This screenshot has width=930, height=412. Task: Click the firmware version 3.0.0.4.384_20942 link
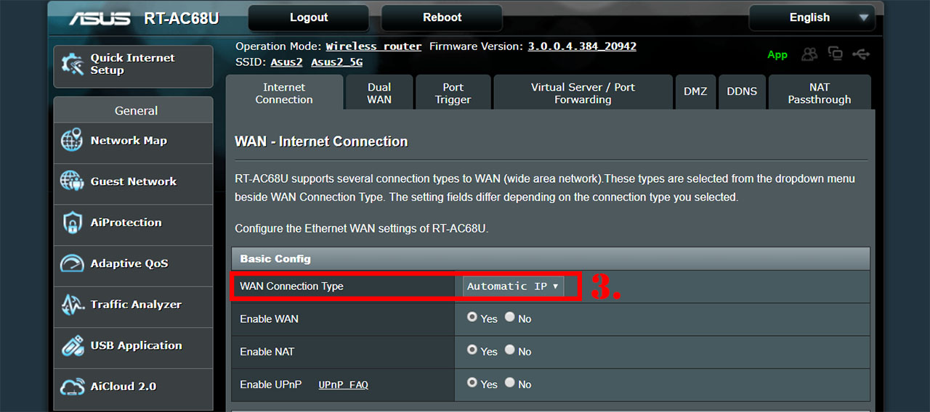(x=582, y=46)
